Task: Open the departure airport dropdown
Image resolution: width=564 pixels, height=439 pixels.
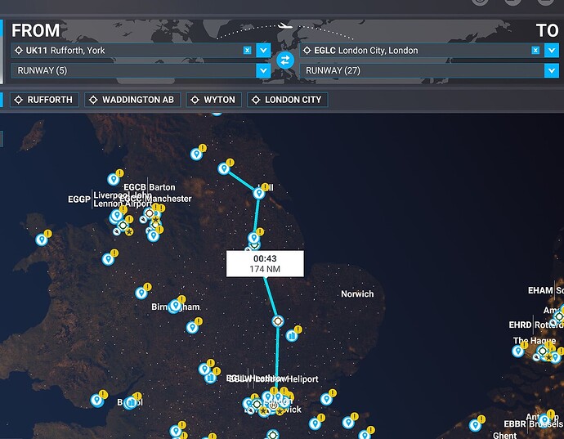Action: [263, 51]
